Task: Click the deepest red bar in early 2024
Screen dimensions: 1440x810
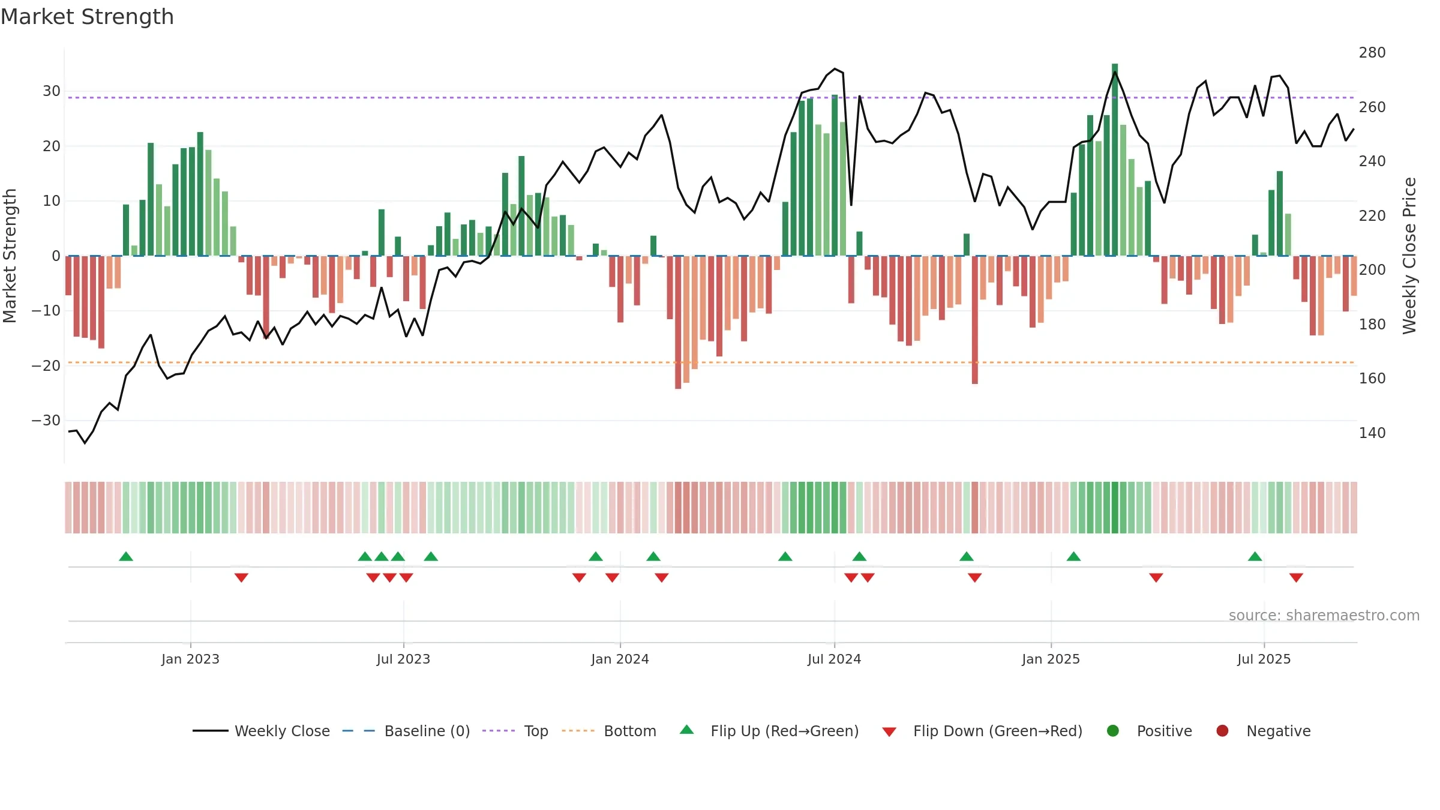Action: tap(678, 322)
